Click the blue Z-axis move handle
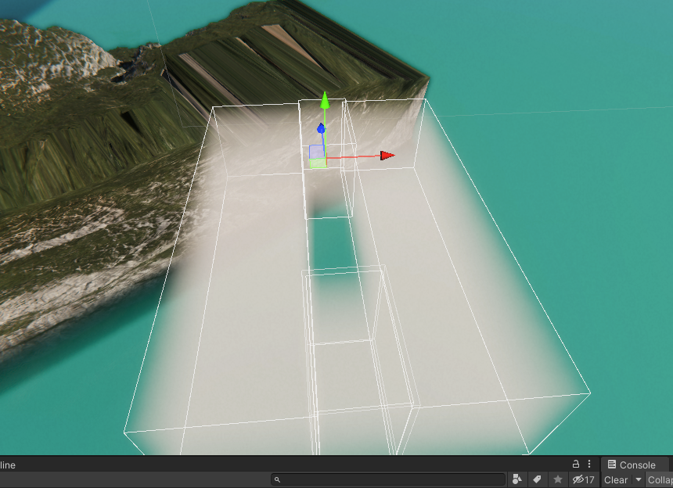The width and height of the screenshot is (673, 488). pos(319,127)
